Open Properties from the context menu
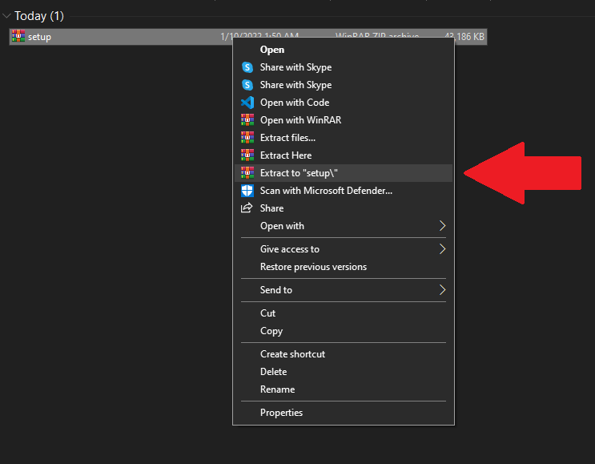 tap(281, 413)
